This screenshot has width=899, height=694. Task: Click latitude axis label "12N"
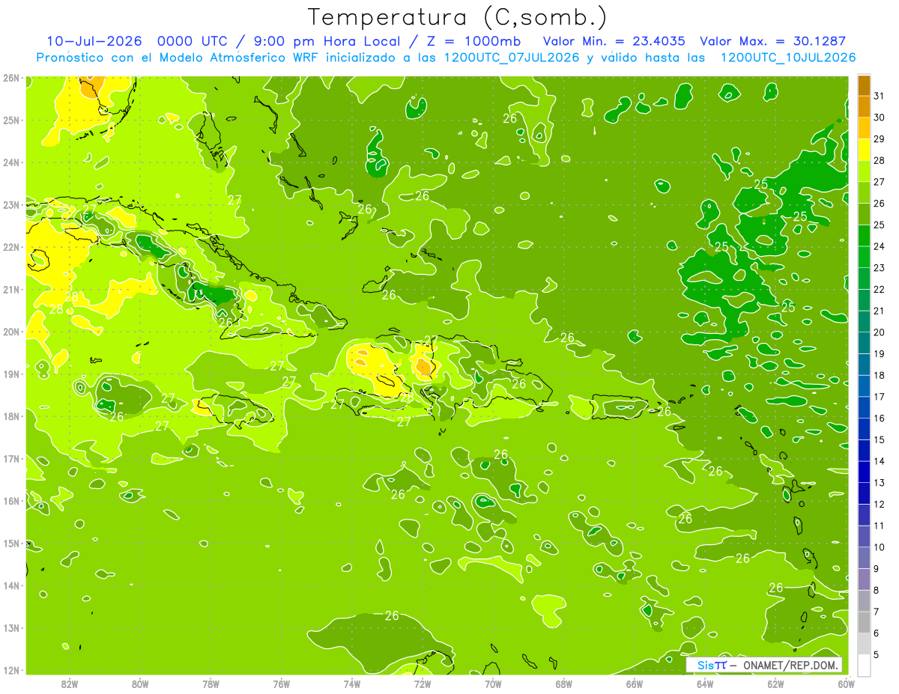11,670
